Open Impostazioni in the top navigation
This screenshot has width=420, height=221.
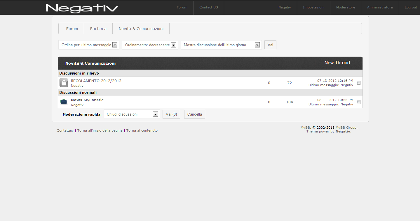[x=313, y=7]
